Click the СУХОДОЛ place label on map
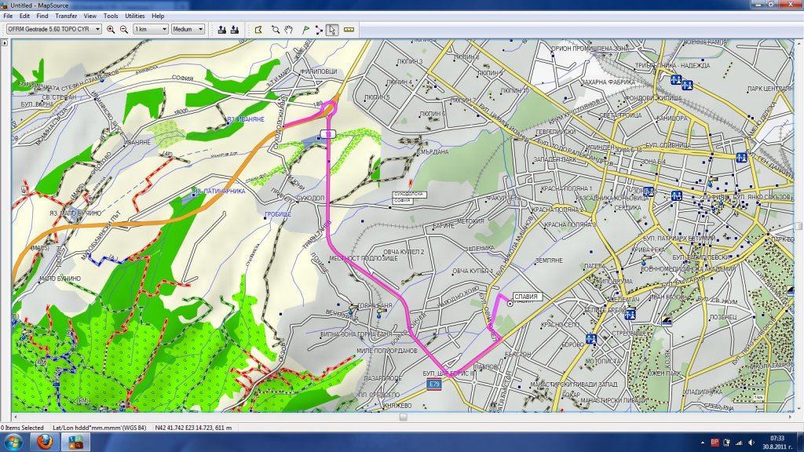Image resolution: width=804 pixels, height=452 pixels. [311, 199]
